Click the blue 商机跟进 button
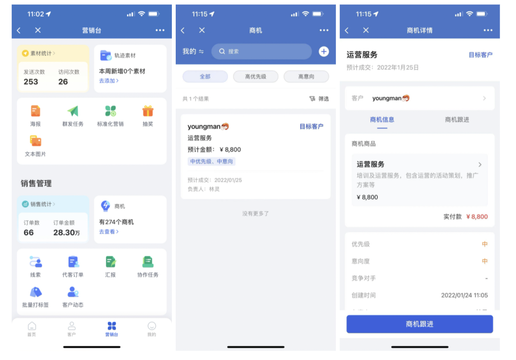 pos(420,324)
